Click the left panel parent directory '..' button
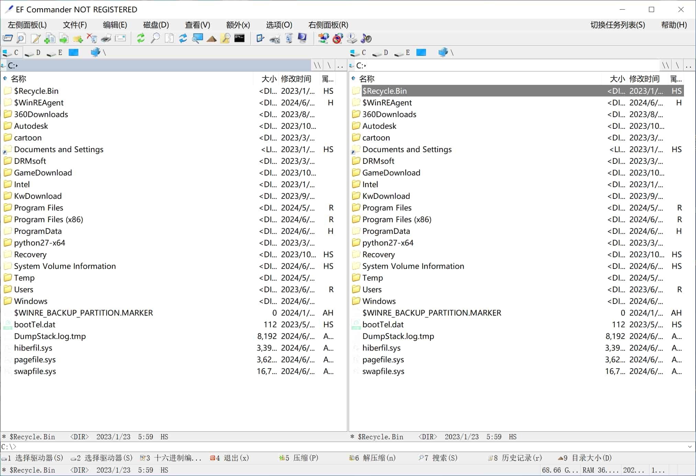The width and height of the screenshot is (696, 476). 340,66
